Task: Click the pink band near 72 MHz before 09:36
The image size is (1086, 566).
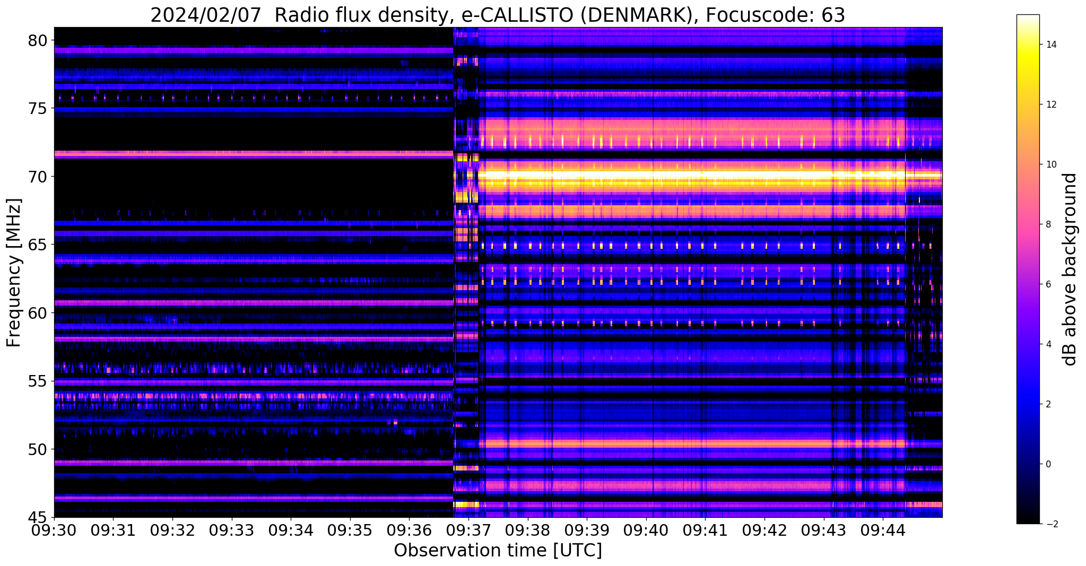Action: (x=254, y=154)
